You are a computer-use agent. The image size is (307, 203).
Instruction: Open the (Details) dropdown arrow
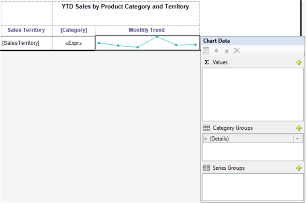click(x=297, y=139)
